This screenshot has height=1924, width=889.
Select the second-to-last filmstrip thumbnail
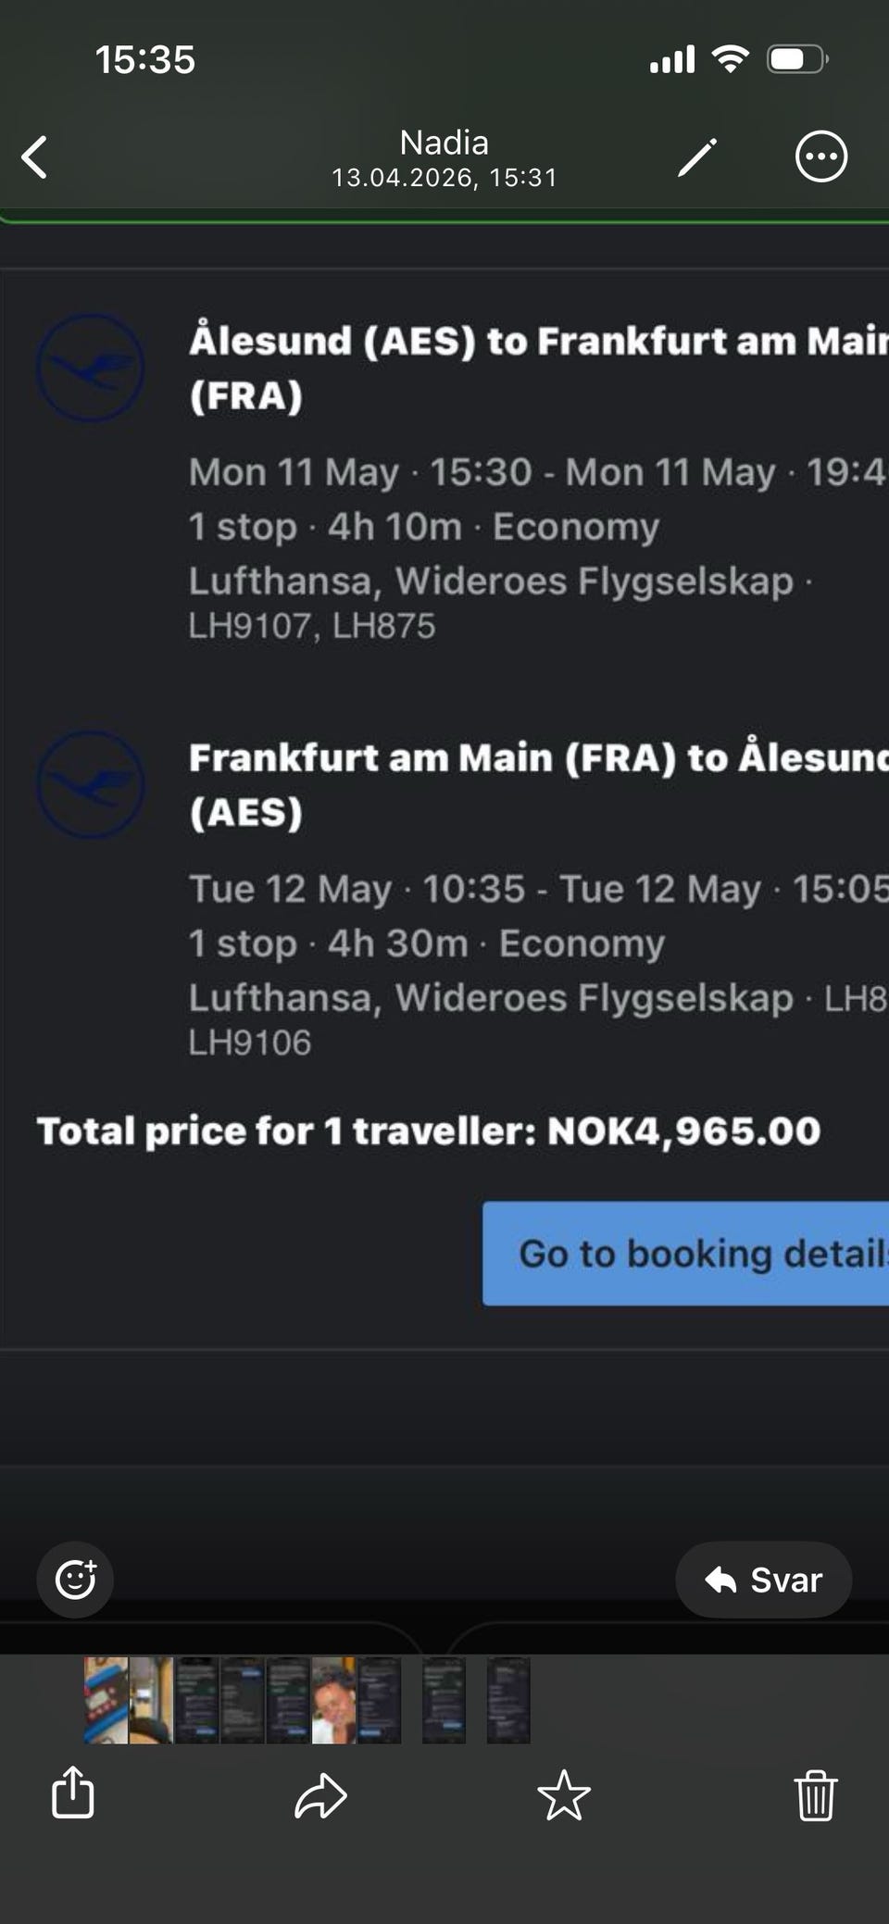[x=444, y=1700]
